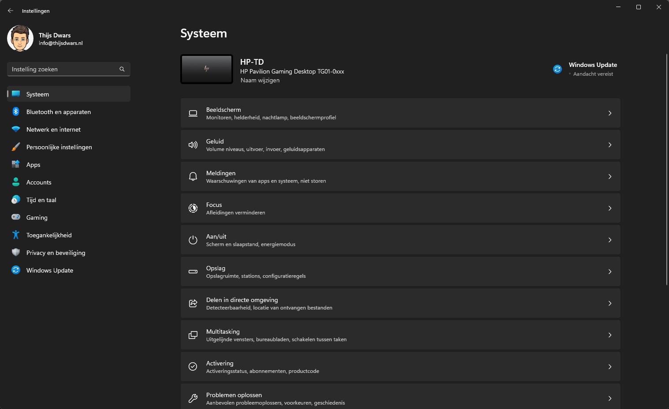Expand the Opslag row chevron
Viewport: 669px width, 409px height.
coord(610,272)
